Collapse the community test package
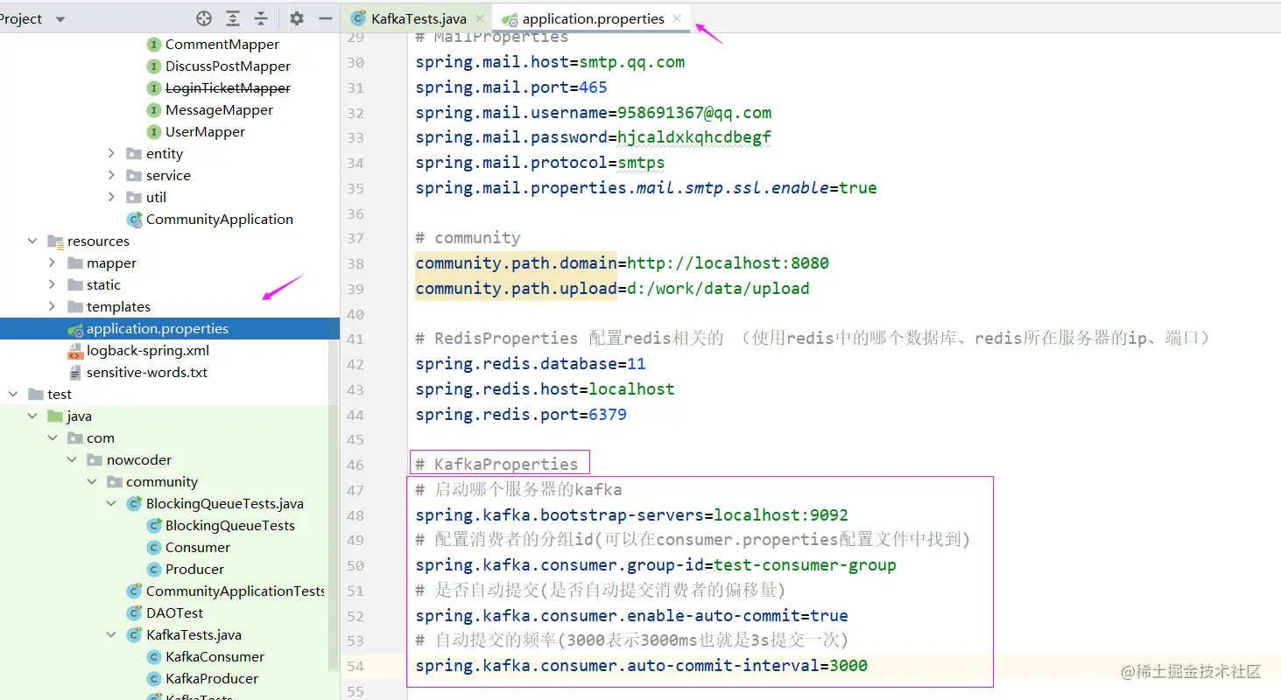The height and width of the screenshot is (700, 1281). click(91, 481)
